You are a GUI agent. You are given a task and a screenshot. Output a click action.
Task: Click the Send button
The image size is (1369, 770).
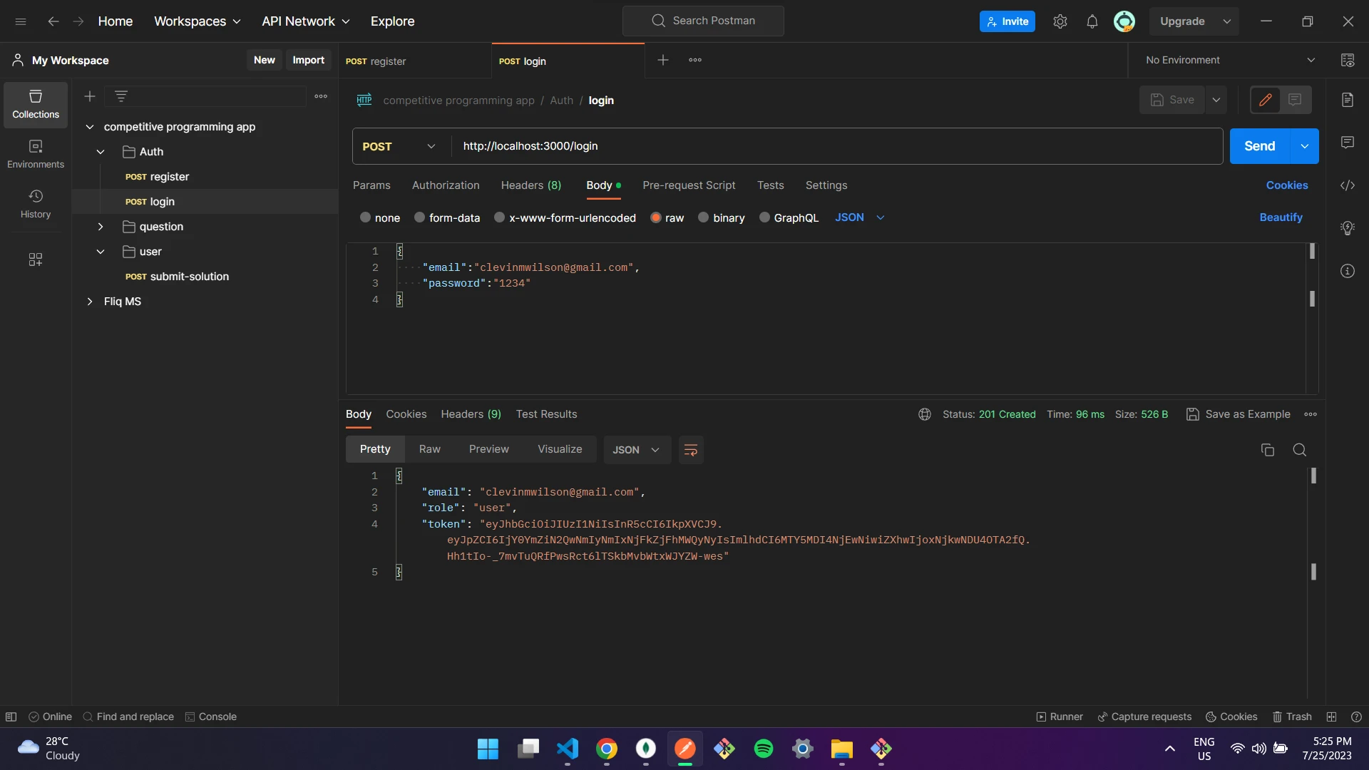coord(1260,146)
